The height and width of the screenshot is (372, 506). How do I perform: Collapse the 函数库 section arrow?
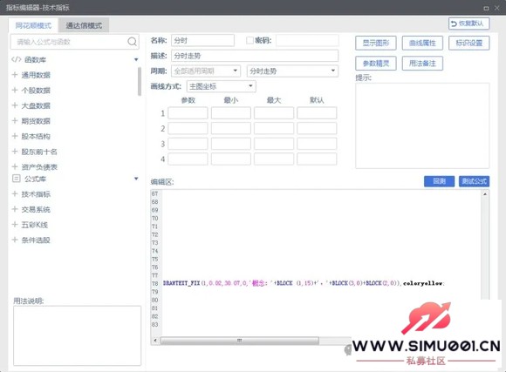click(136, 59)
